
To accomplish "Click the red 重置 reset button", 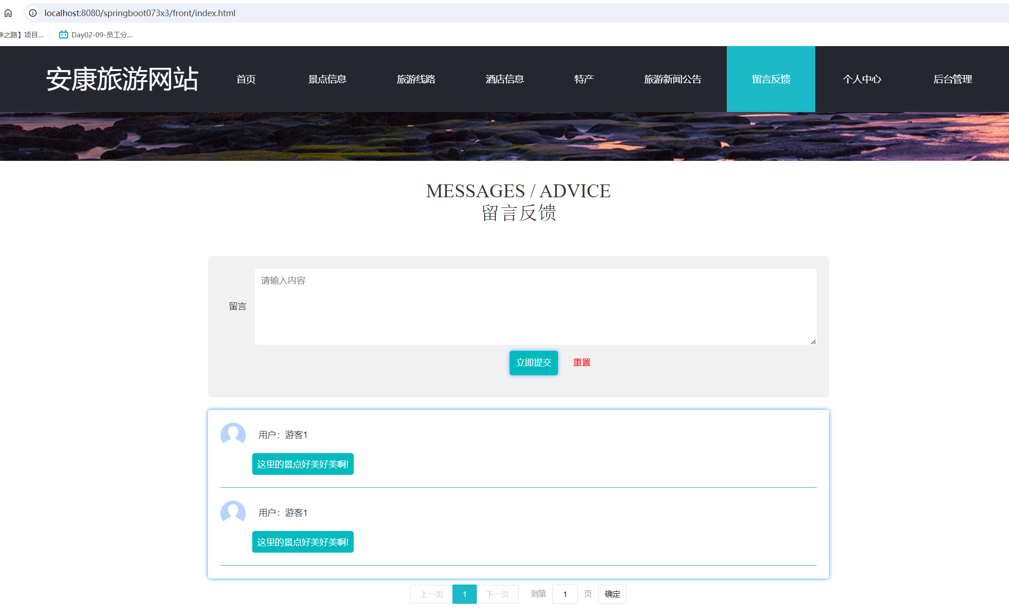I will coord(582,362).
